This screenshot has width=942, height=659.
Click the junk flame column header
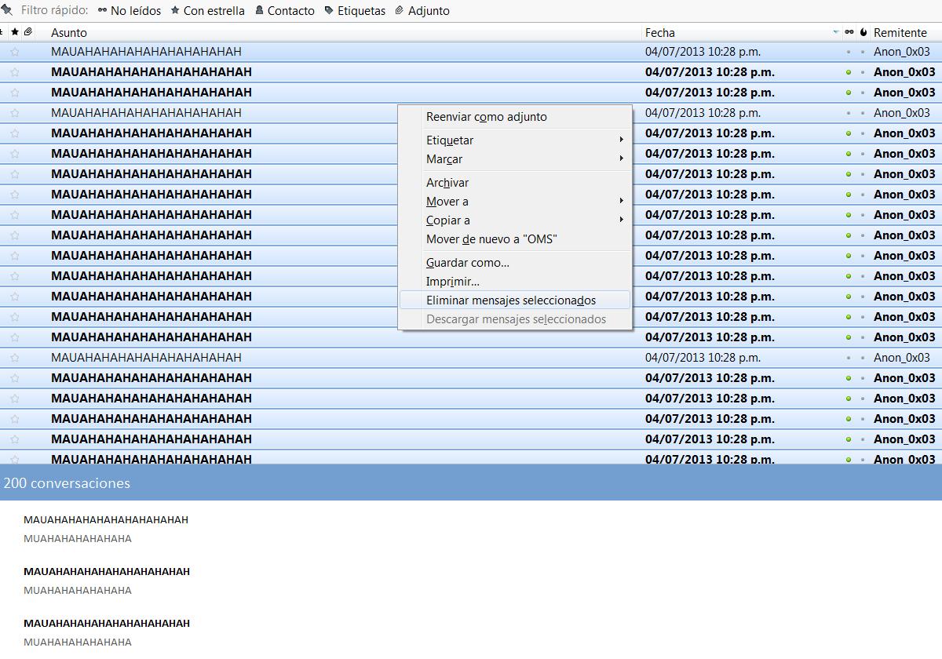(863, 32)
